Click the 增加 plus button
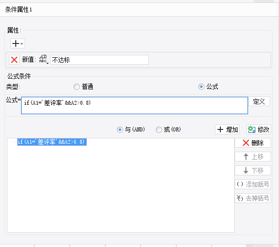The image size is (279, 247). pyautogui.click(x=227, y=129)
